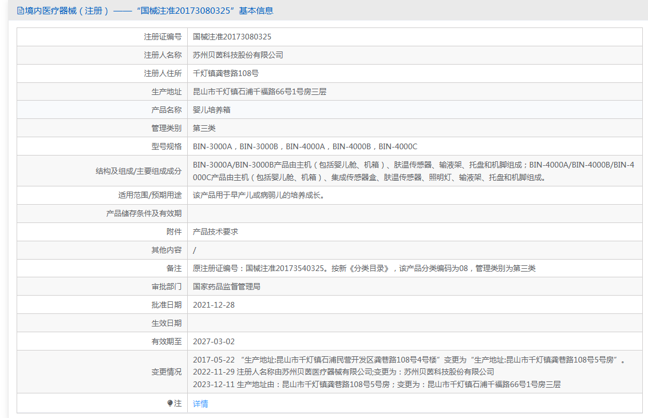Click expiry date 2027-03-02

[214, 341]
